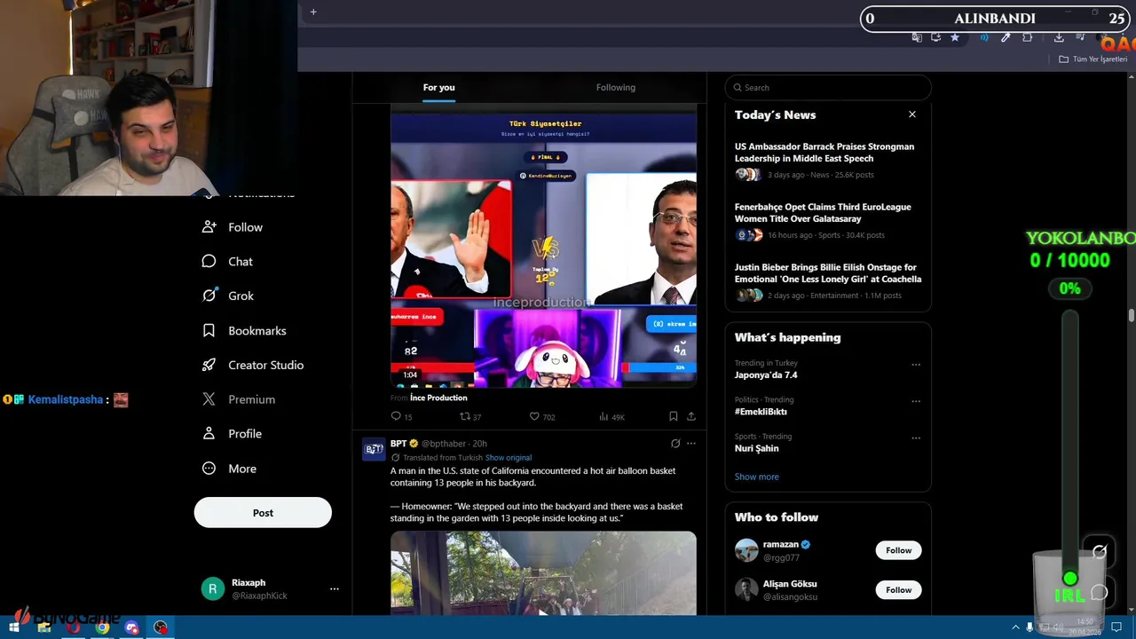Image resolution: width=1136 pixels, height=639 pixels.
Task: Open the media control playlist icon
Action: point(1080,37)
